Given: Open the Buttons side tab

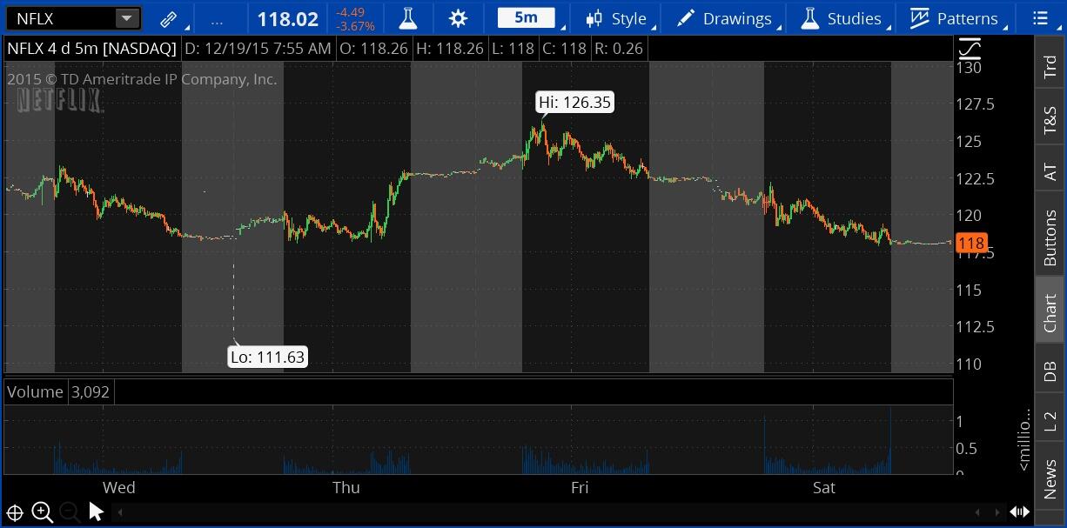Looking at the screenshot, I should 1050,237.
